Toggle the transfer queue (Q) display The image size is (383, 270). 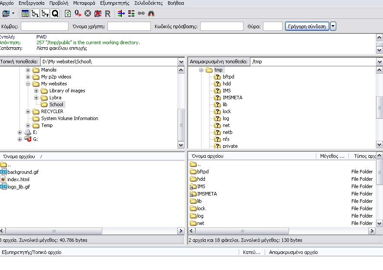pyautogui.click(x=55, y=13)
